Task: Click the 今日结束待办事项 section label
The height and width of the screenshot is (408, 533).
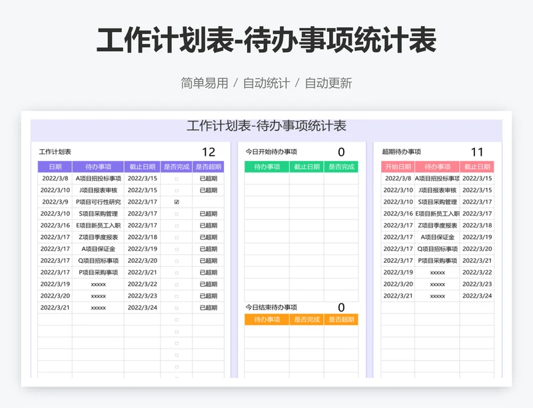Action: click(x=271, y=307)
